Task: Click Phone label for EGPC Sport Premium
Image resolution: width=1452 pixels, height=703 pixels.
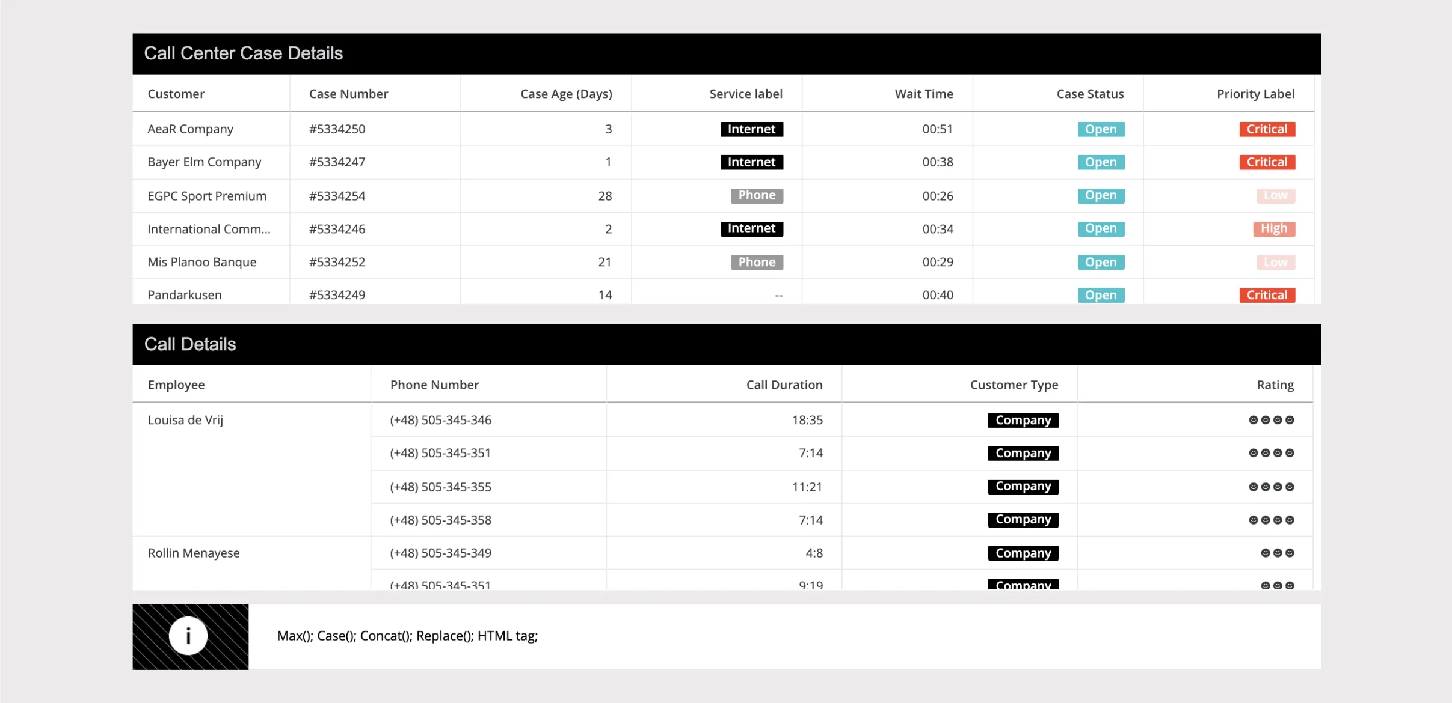Action: (x=757, y=195)
